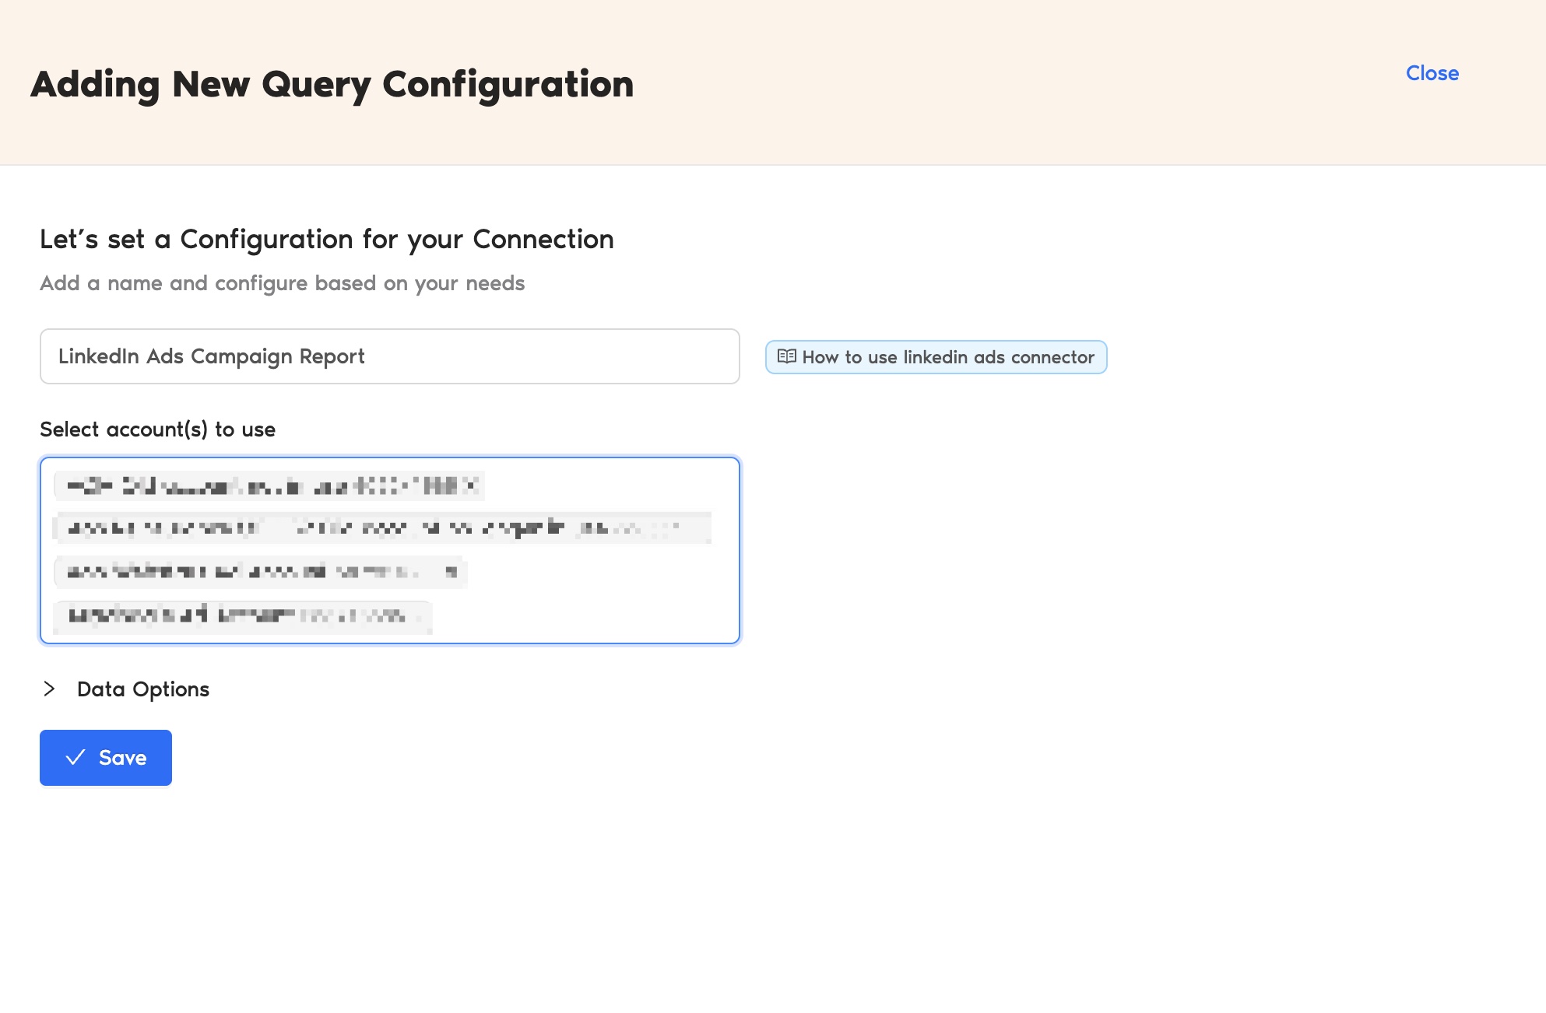The image size is (1546, 1013).
Task: Expand the Data Options section chevron
Action: (x=49, y=689)
